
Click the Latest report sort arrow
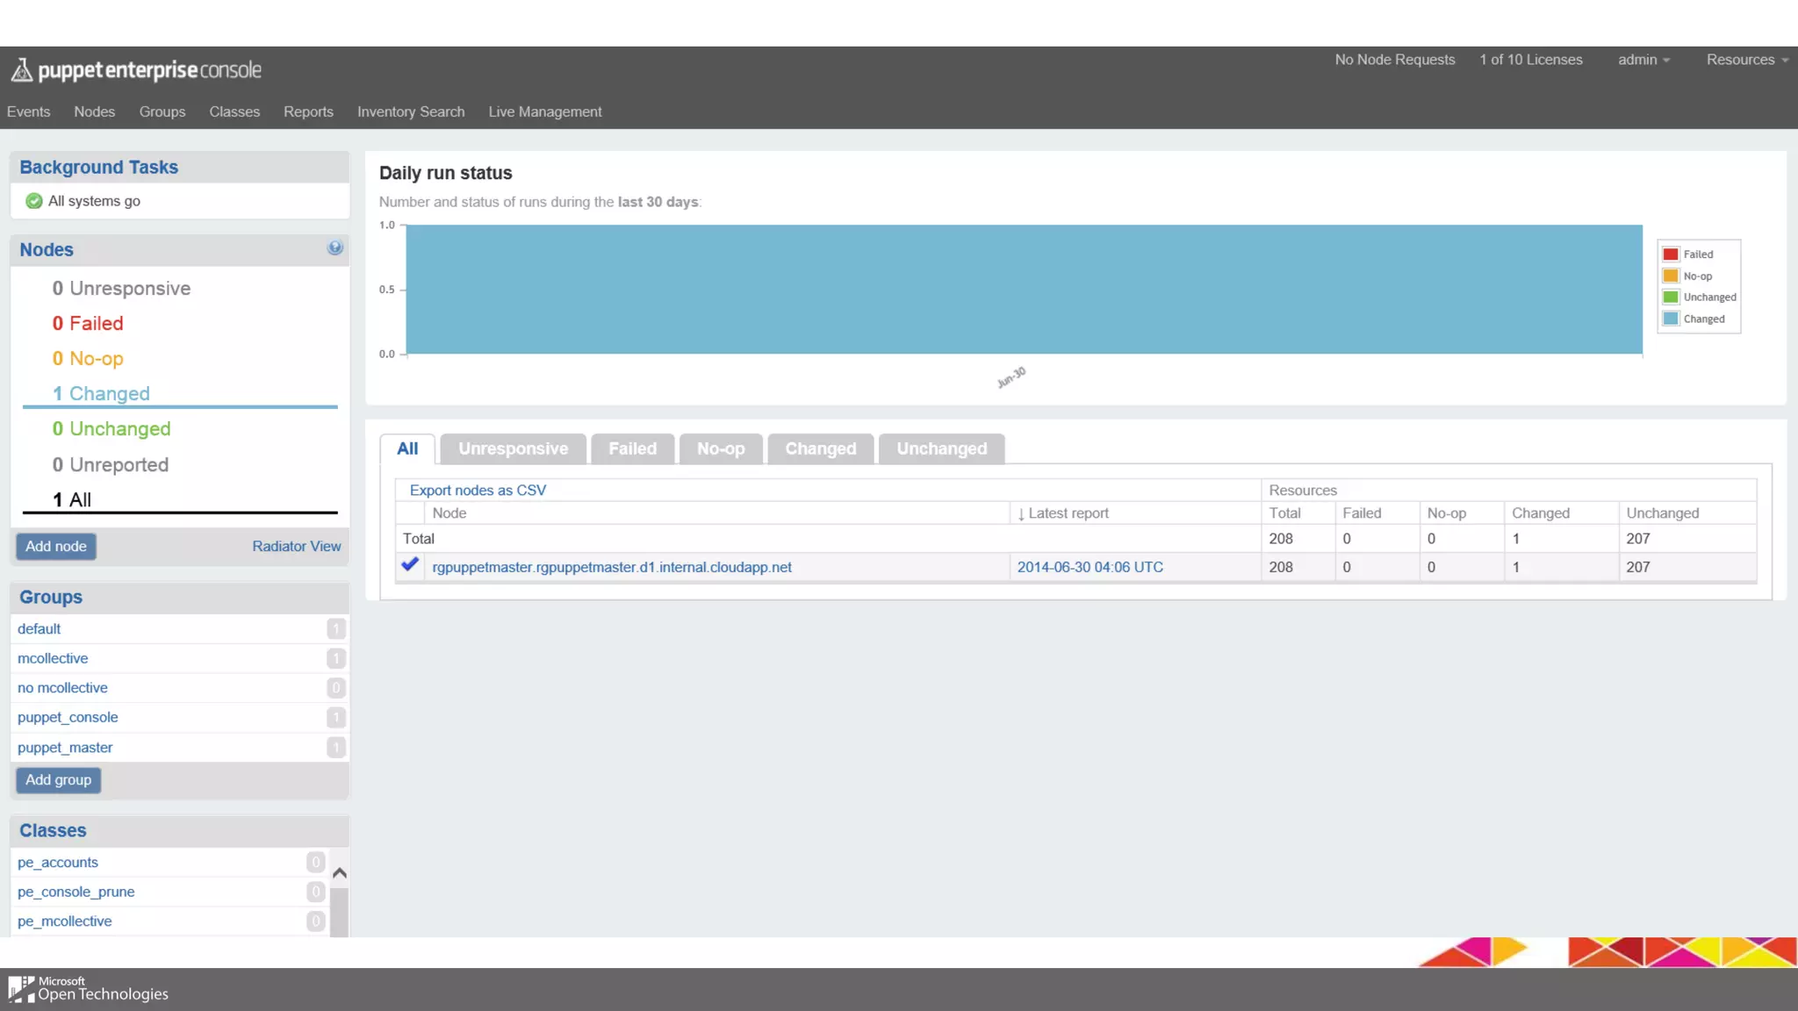click(1021, 514)
